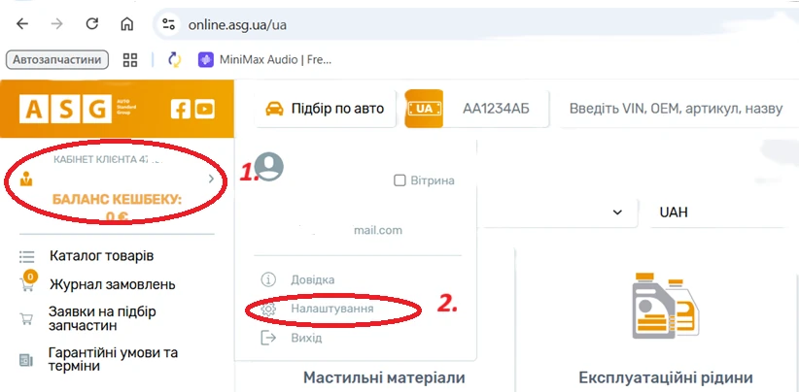Open Довідка help entry
This screenshot has height=392, width=799.
pos(312,279)
